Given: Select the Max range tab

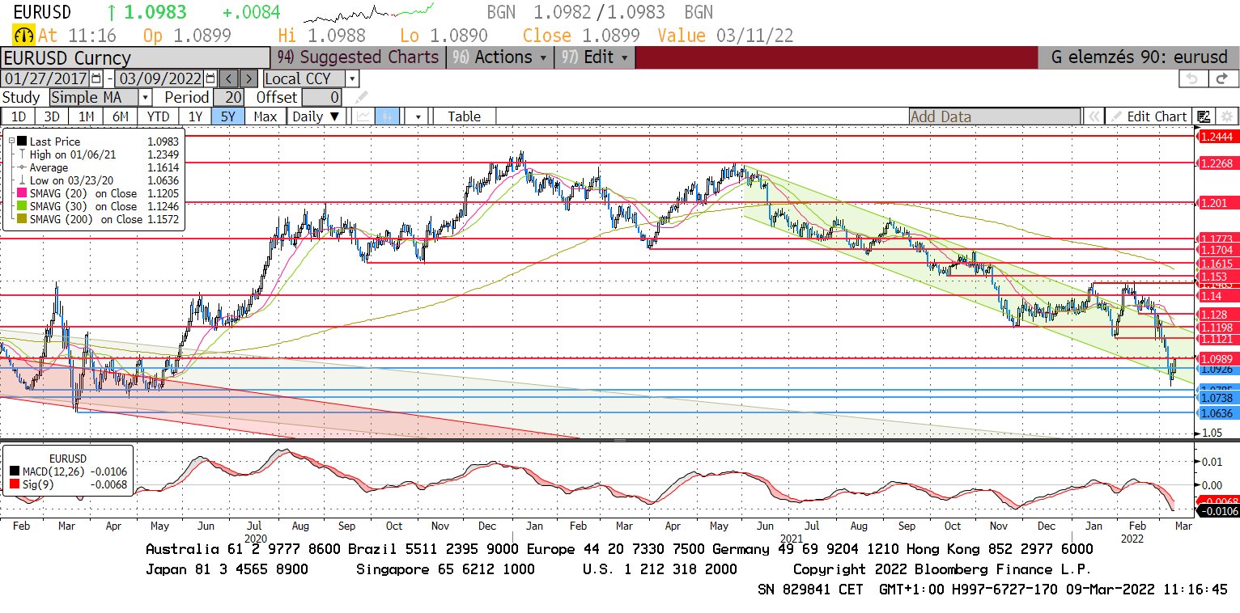Looking at the screenshot, I should click(x=265, y=116).
